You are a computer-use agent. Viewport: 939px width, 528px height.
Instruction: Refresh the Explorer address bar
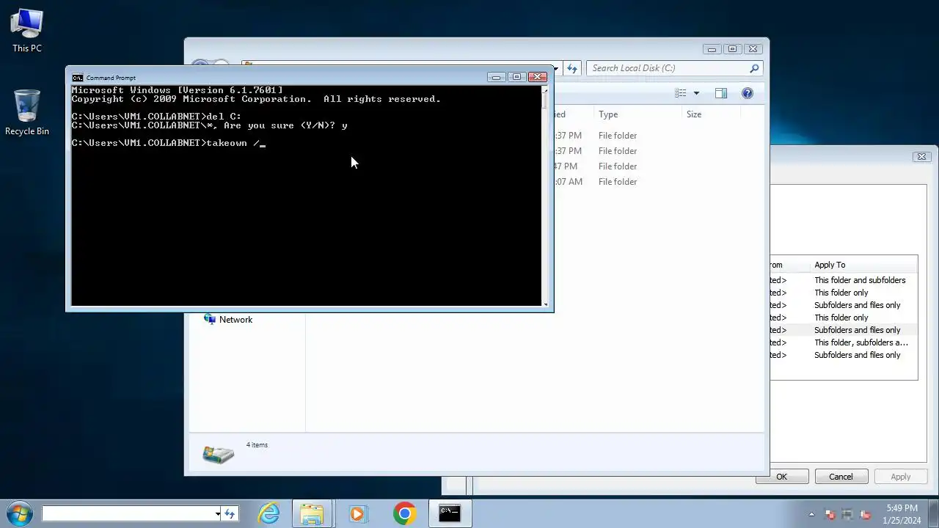coord(572,68)
